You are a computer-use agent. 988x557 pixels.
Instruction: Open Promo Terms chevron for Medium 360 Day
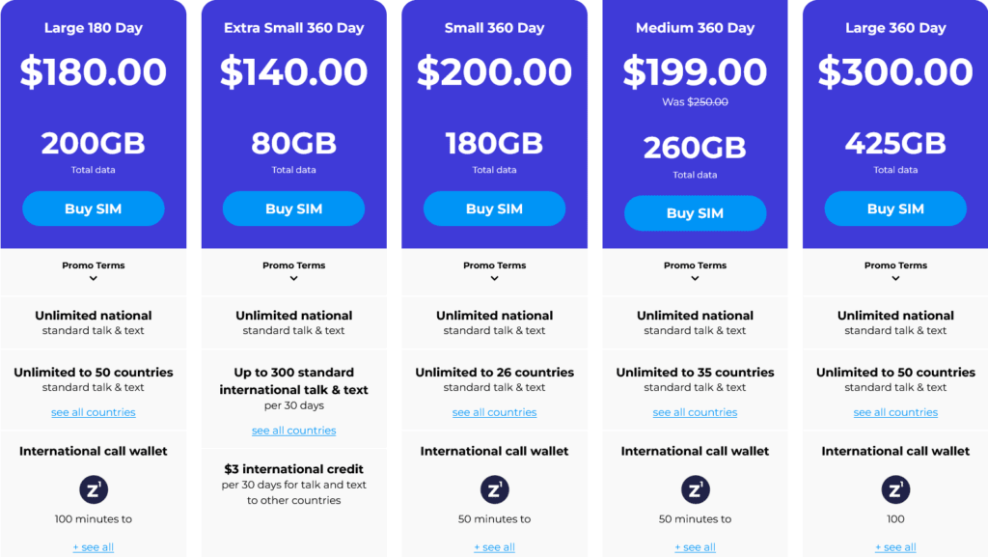tap(696, 278)
